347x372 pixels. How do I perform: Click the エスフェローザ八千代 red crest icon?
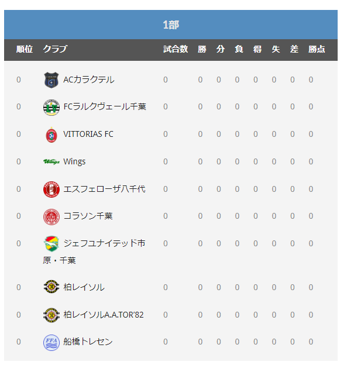click(51, 190)
